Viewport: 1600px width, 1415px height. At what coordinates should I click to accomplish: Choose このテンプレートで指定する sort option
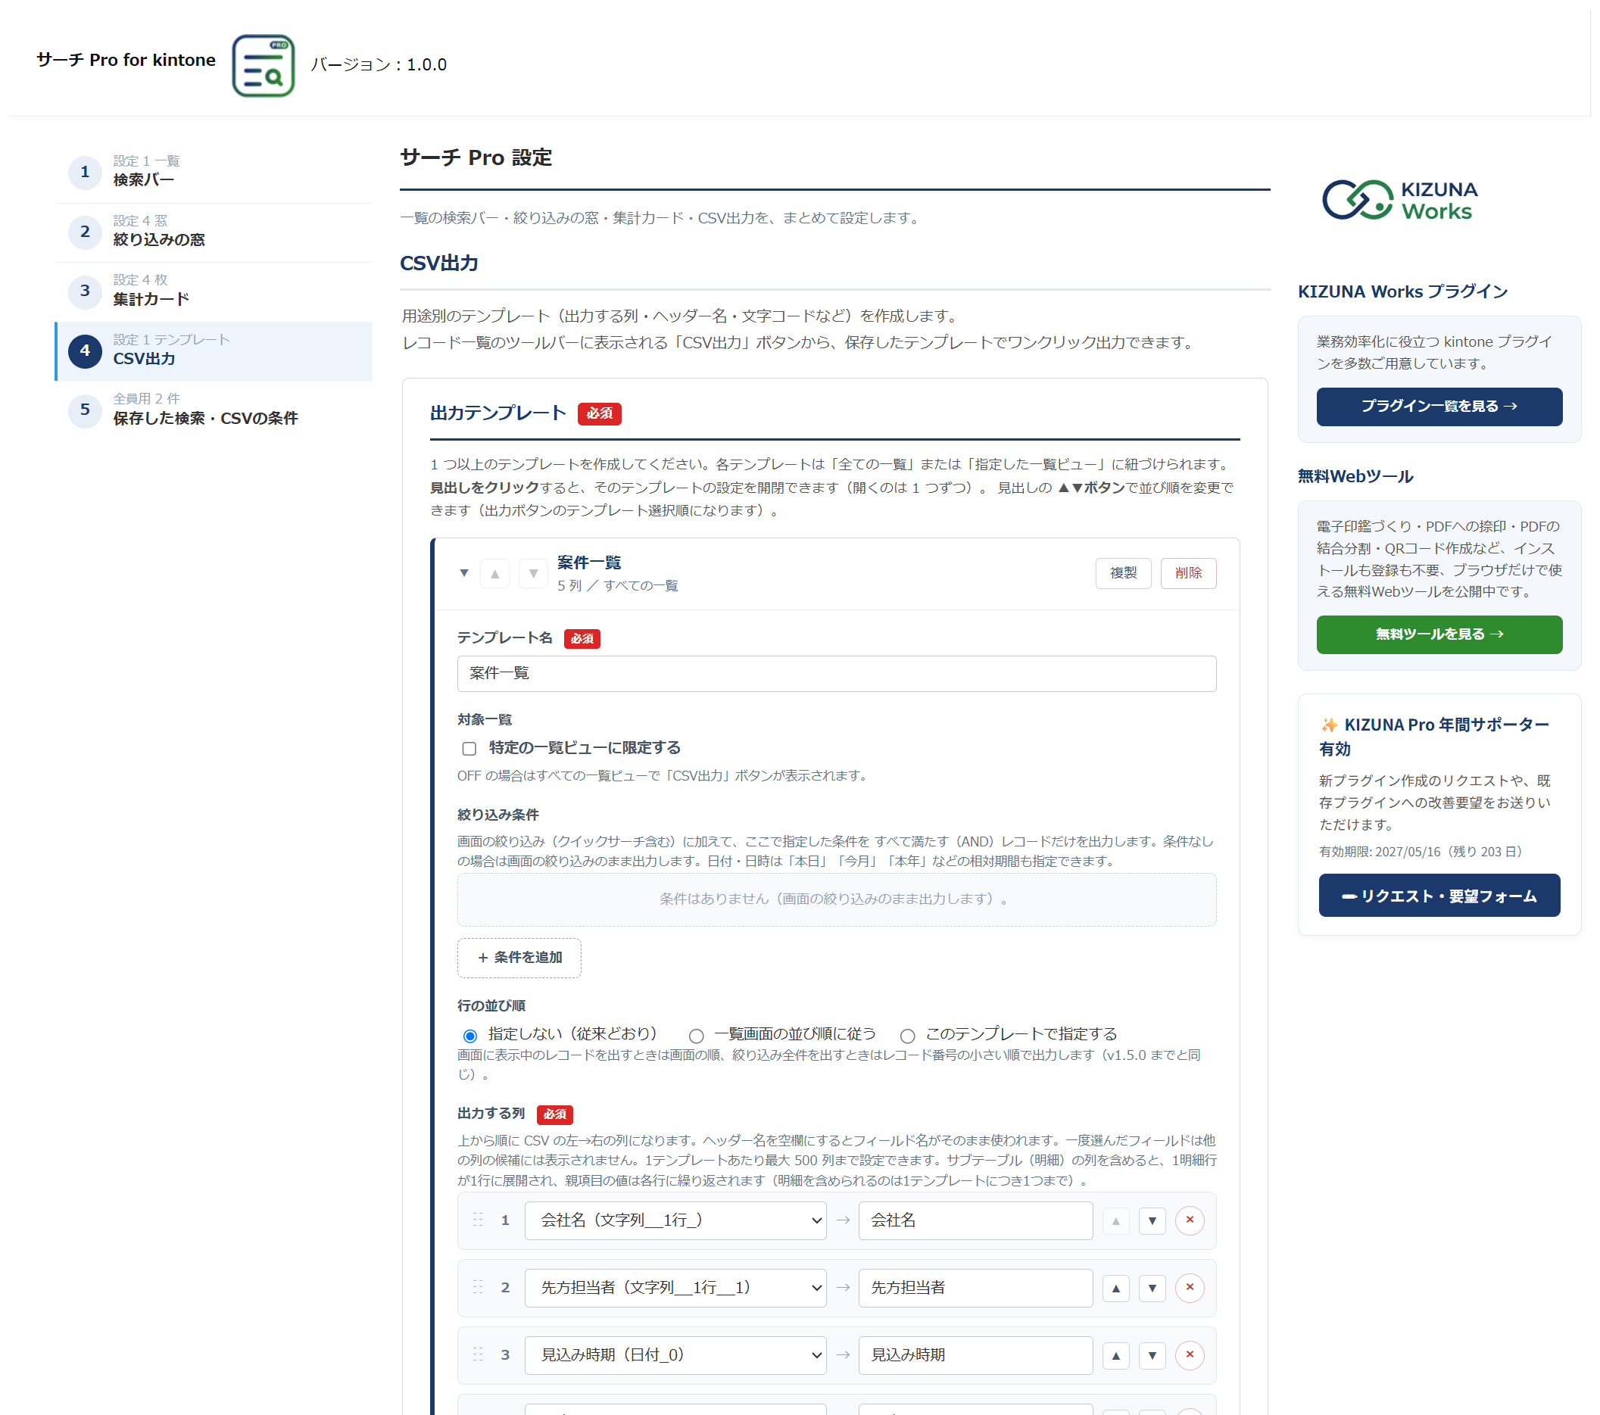(907, 1036)
